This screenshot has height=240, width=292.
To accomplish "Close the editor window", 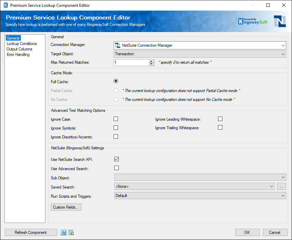I will [284, 5].
